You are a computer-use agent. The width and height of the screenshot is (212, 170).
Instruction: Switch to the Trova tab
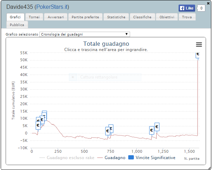click(187, 17)
